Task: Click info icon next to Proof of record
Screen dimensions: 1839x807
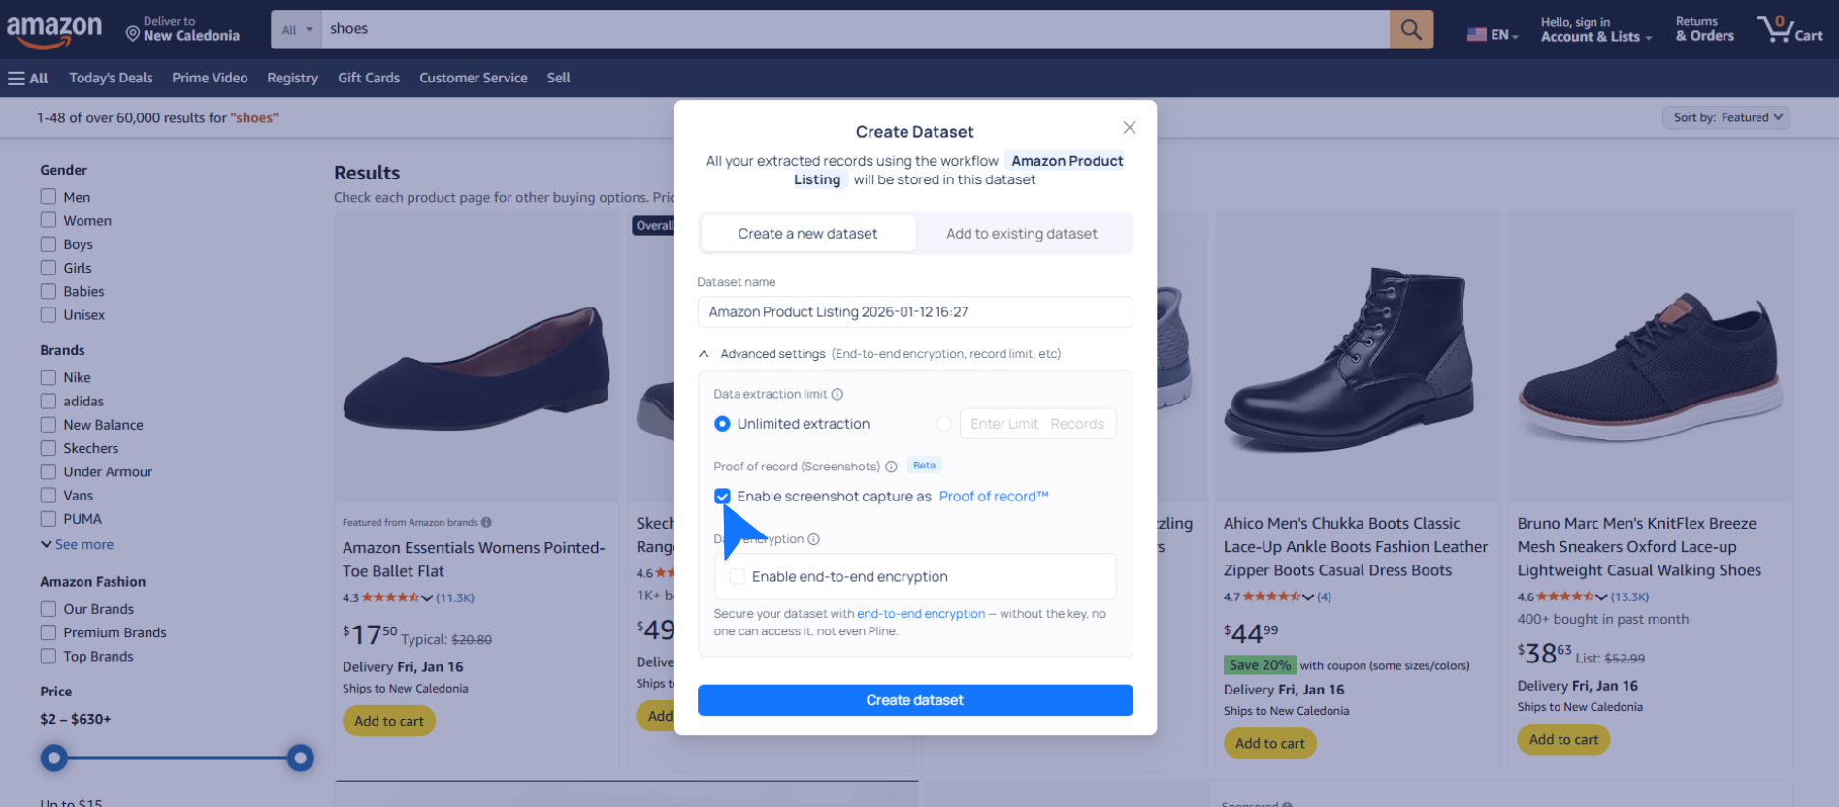Action: click(891, 467)
